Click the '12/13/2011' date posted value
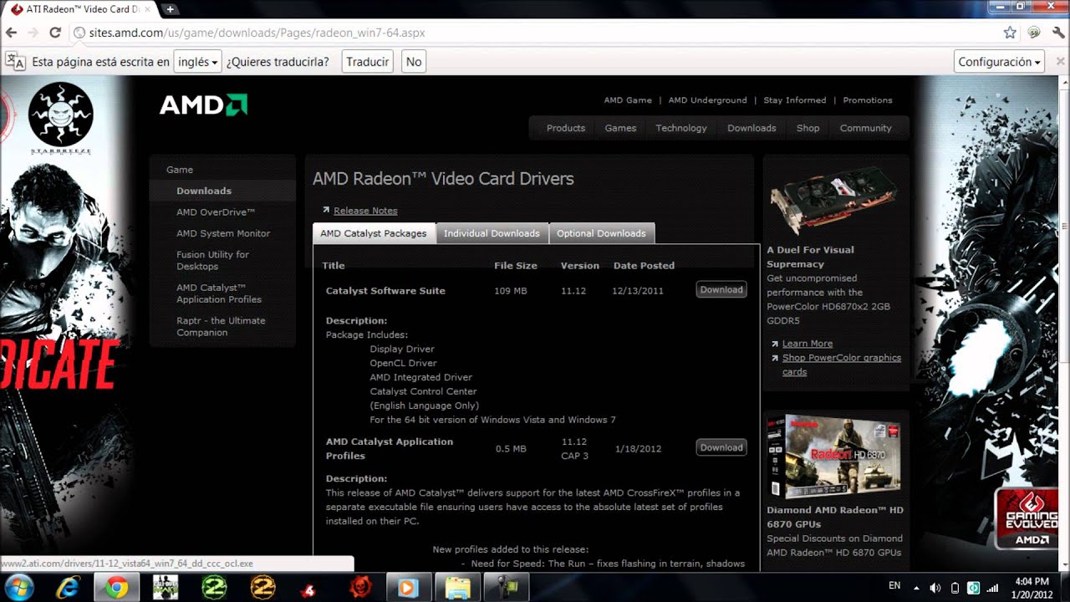The image size is (1070, 602). tap(637, 291)
